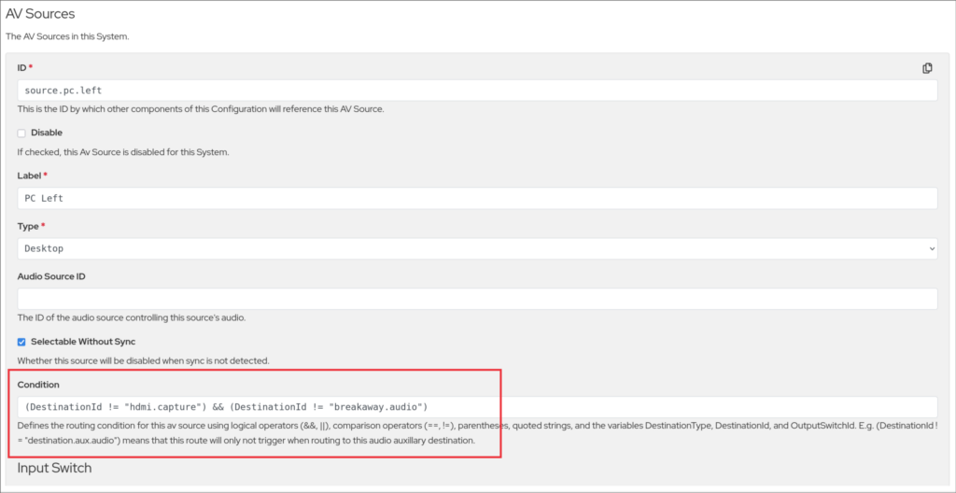Click the 'Type' field caption
Viewport: 956px width, 493px height.
click(29, 226)
